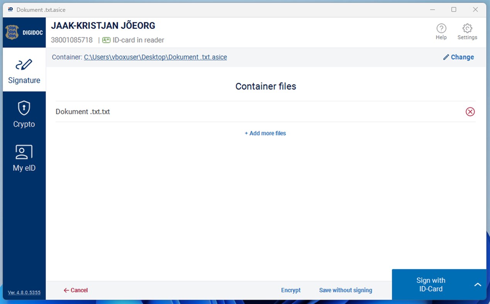Minimize the DigiDoc window
The height and width of the screenshot is (304, 490).
click(x=432, y=9)
